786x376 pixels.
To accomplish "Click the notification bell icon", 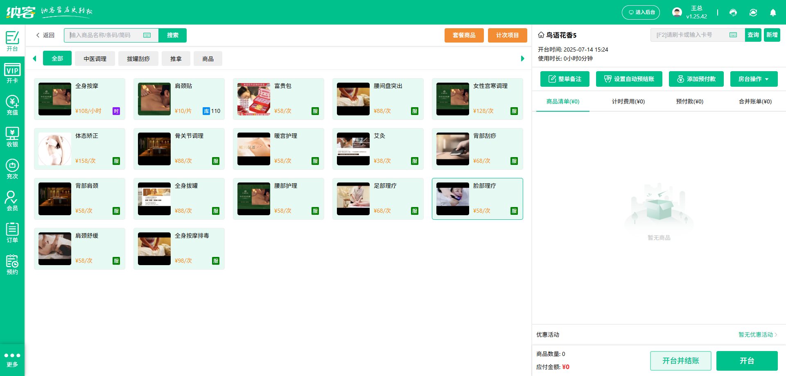I will click(x=773, y=13).
